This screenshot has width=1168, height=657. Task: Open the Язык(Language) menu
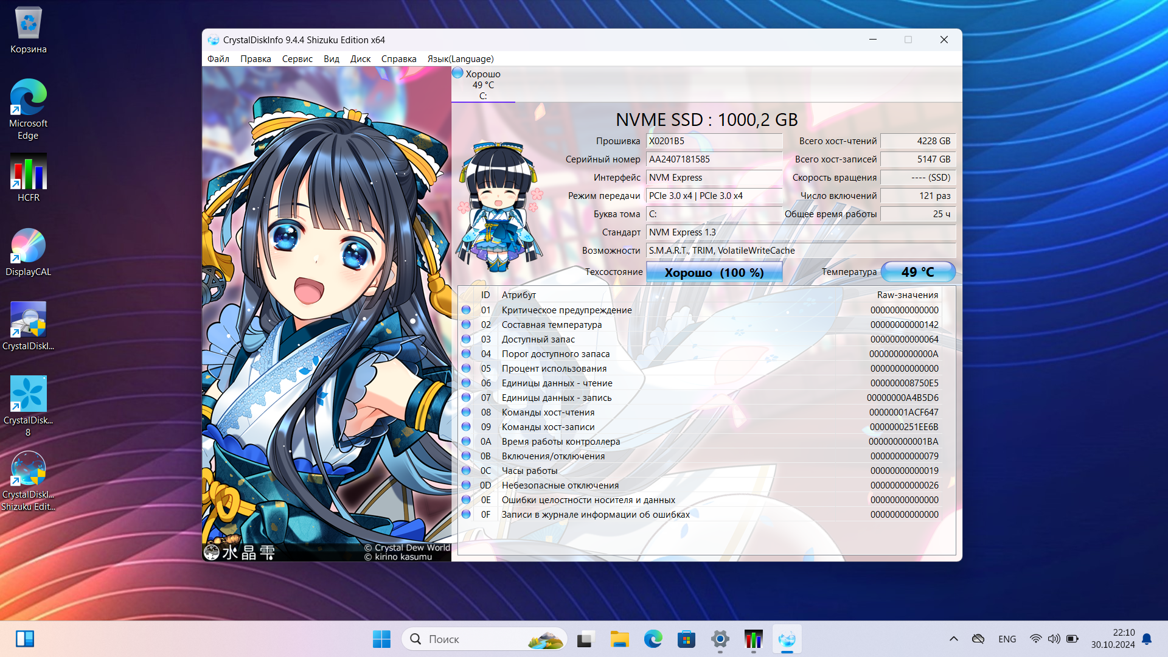coord(460,59)
